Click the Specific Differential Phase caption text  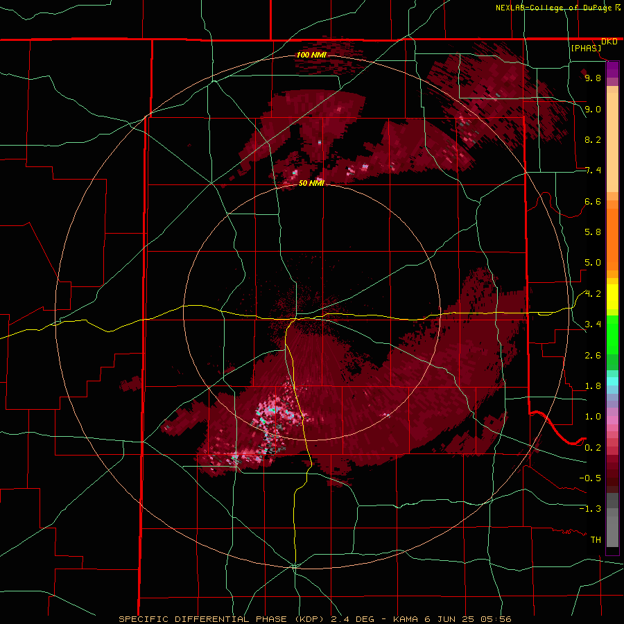point(315,619)
